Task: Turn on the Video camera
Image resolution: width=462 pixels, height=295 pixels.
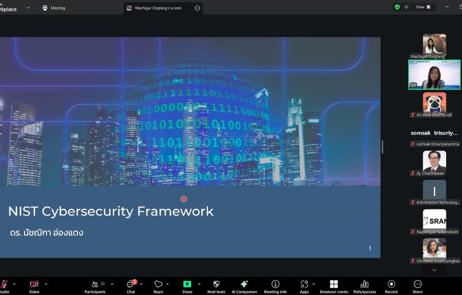Action: [x=34, y=285]
